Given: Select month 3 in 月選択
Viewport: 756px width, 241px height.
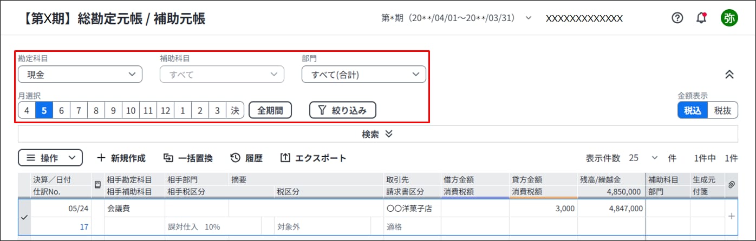Looking at the screenshot, I should coord(217,110).
